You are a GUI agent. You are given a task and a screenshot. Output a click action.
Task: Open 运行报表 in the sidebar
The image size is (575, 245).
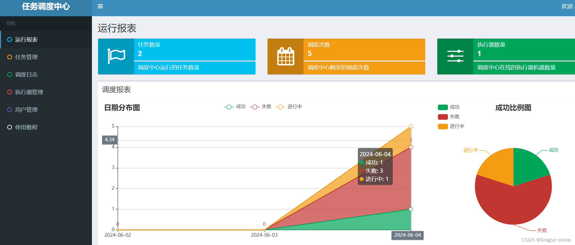point(46,40)
